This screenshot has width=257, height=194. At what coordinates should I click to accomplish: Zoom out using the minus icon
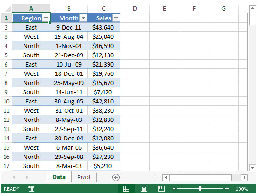tap(174, 189)
